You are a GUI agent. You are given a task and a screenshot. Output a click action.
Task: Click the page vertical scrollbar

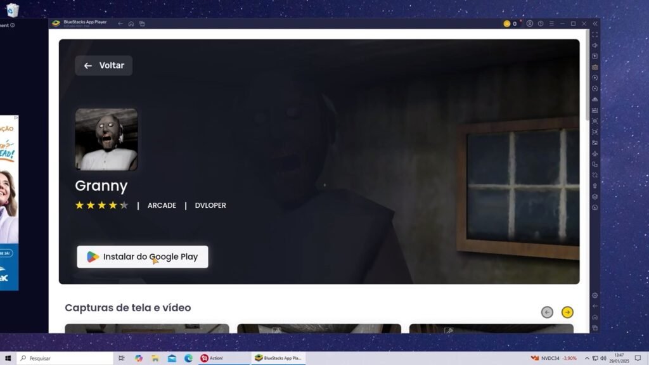587,75
